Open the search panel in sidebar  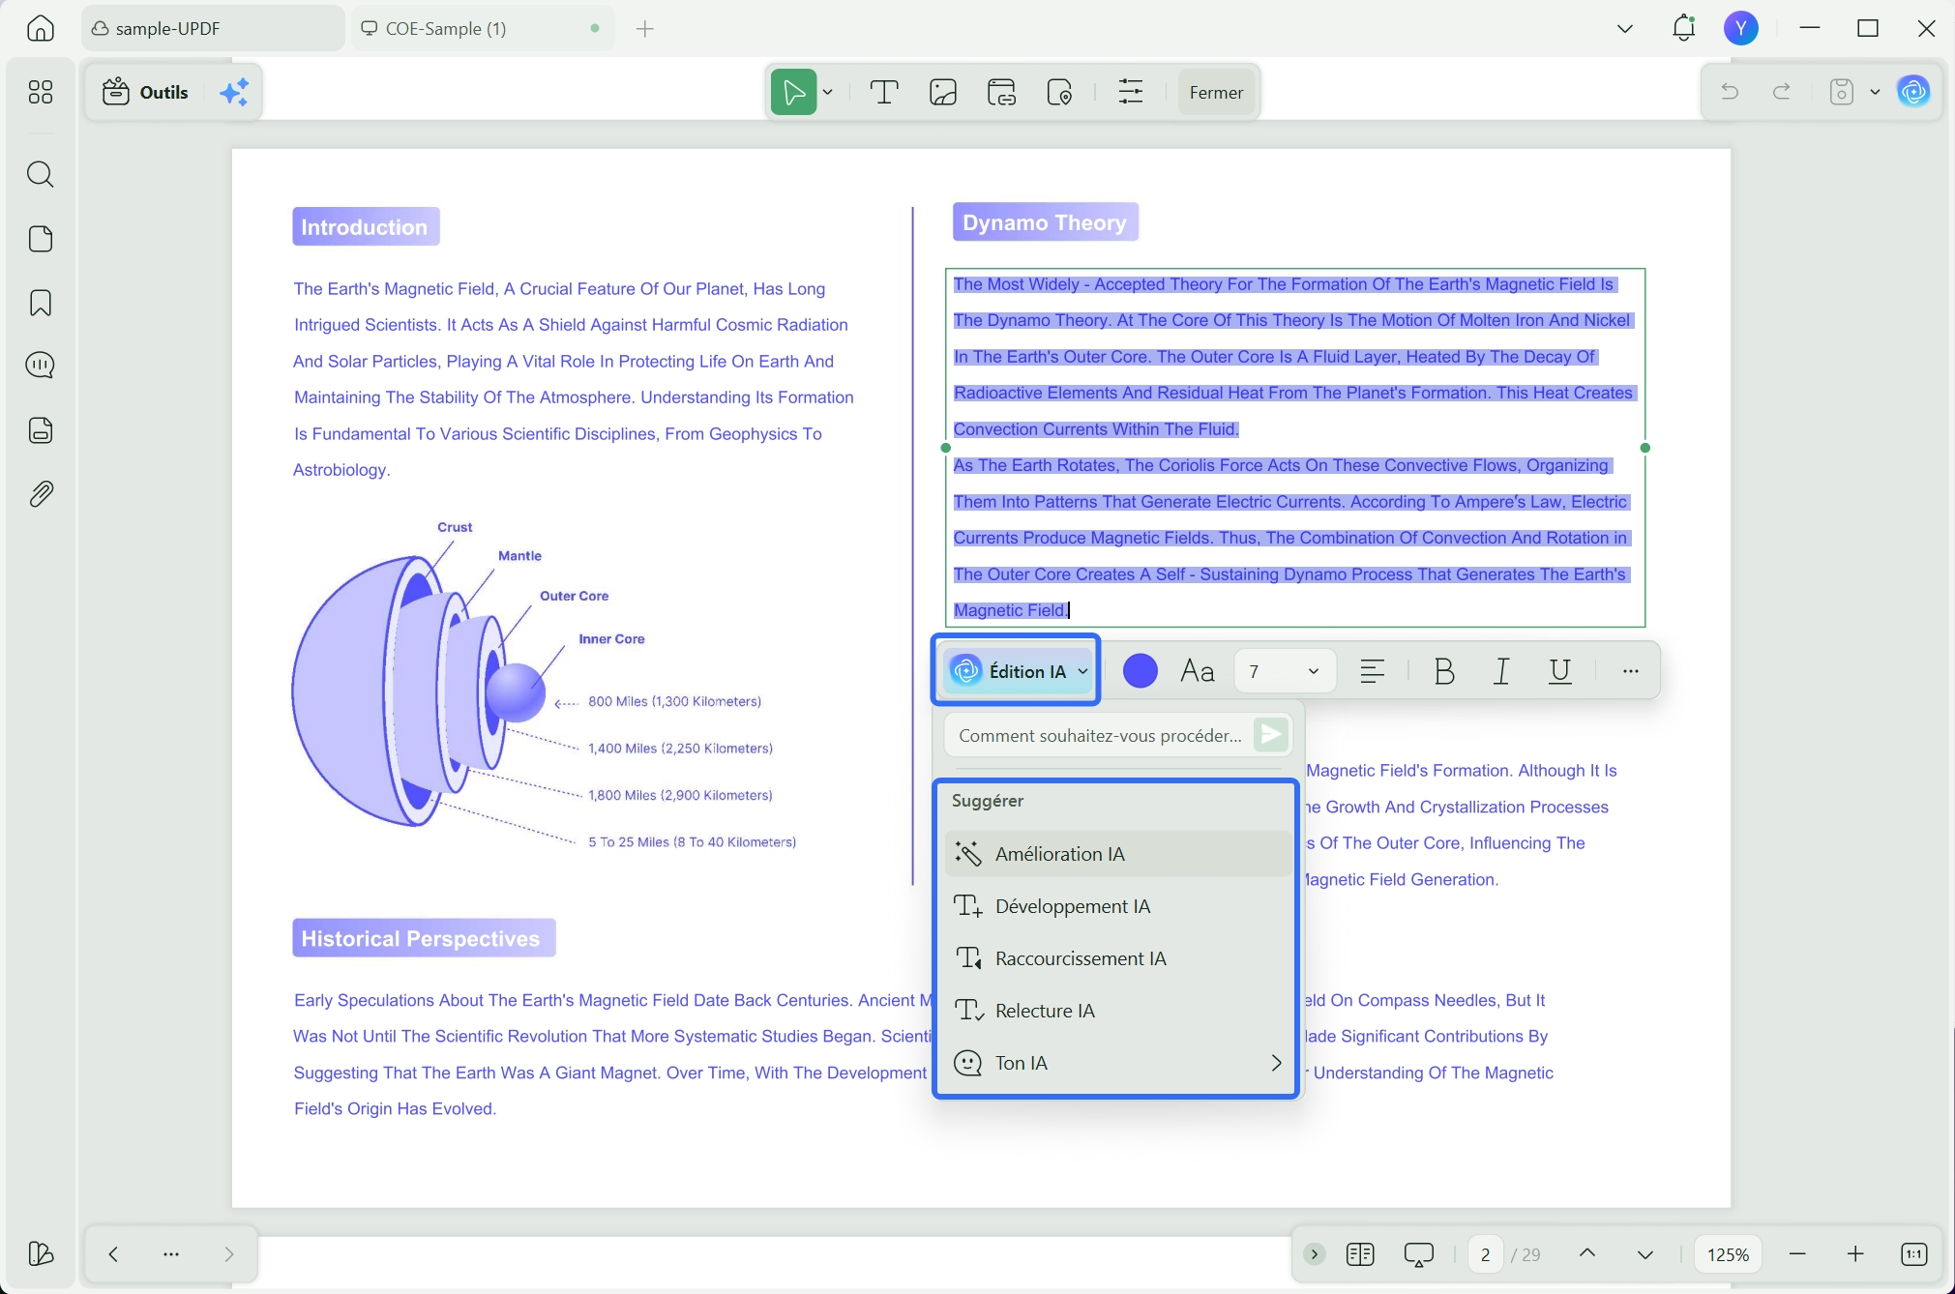tap(40, 175)
